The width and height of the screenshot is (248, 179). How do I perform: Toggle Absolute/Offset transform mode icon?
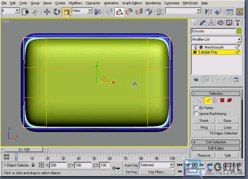click(41, 165)
